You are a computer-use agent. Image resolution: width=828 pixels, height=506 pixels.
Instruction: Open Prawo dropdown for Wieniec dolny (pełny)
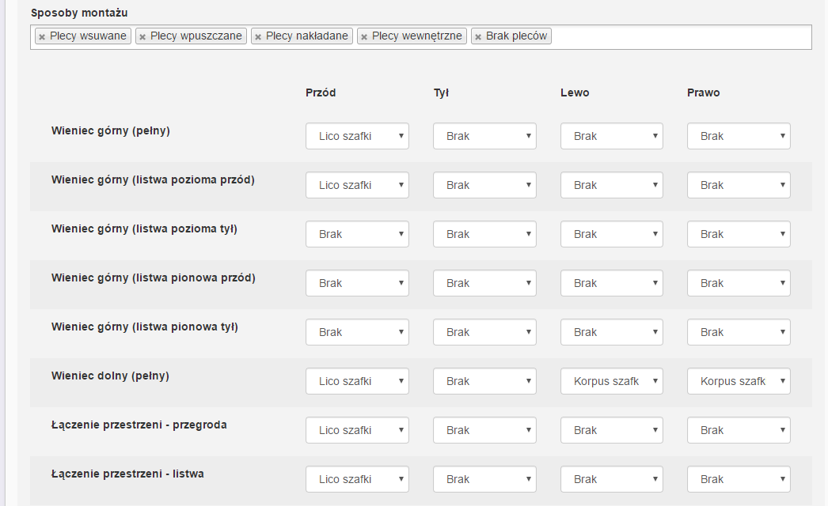pos(739,381)
